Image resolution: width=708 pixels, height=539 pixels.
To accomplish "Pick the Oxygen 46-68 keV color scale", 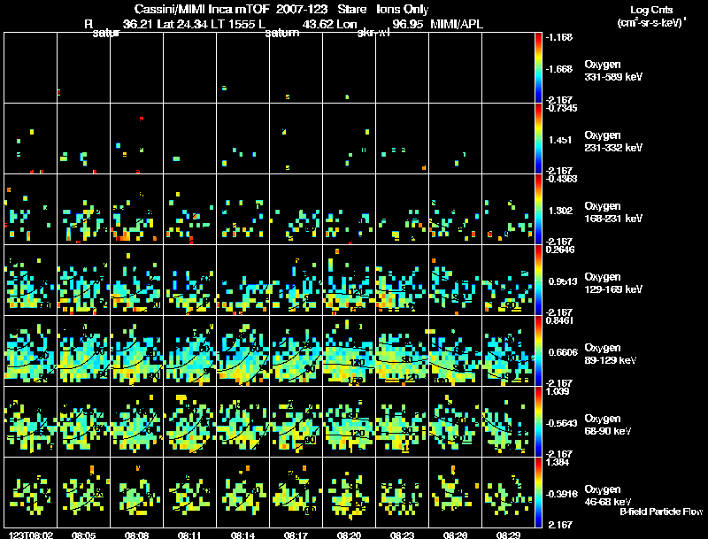I will [x=539, y=493].
